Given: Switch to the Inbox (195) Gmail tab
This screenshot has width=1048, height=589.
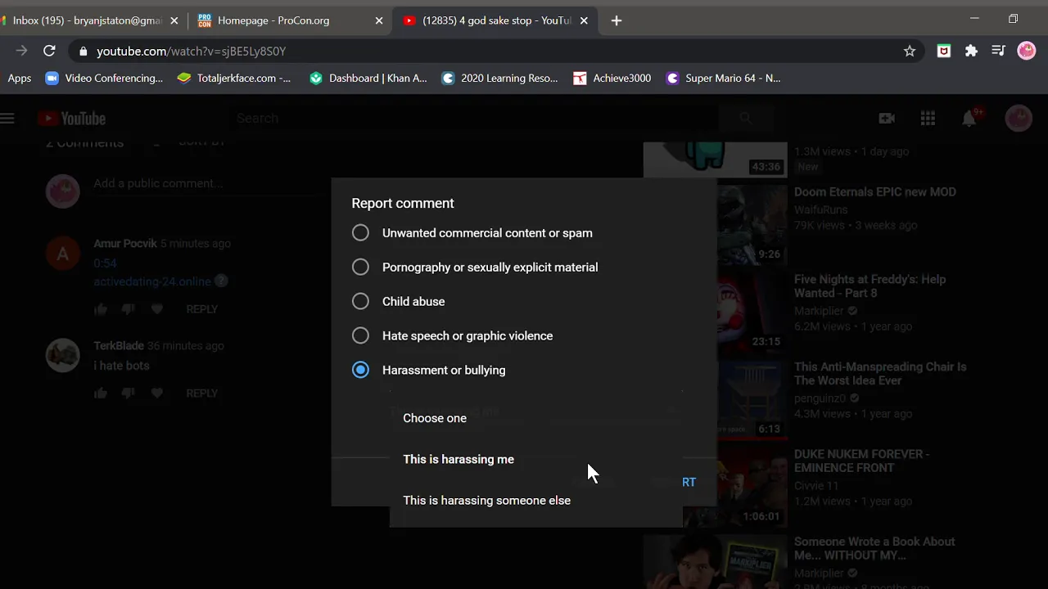Looking at the screenshot, I should click(88, 20).
